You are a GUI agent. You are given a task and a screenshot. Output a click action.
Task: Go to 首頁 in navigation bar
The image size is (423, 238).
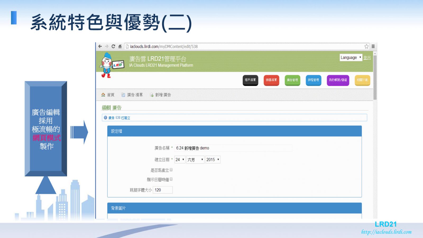click(111, 95)
